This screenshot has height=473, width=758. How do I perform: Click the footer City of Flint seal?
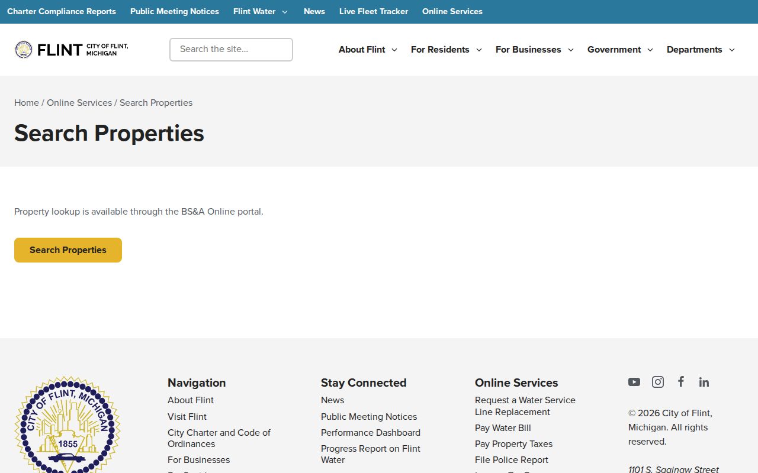(x=68, y=425)
